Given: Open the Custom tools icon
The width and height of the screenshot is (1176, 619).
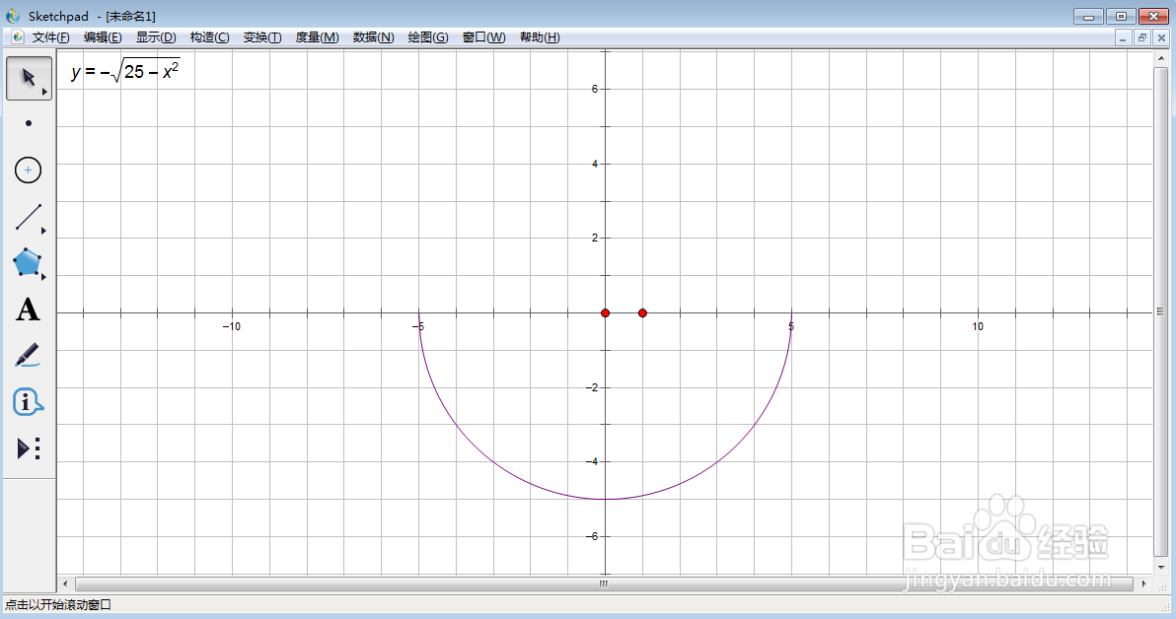Looking at the screenshot, I should coord(29,448).
